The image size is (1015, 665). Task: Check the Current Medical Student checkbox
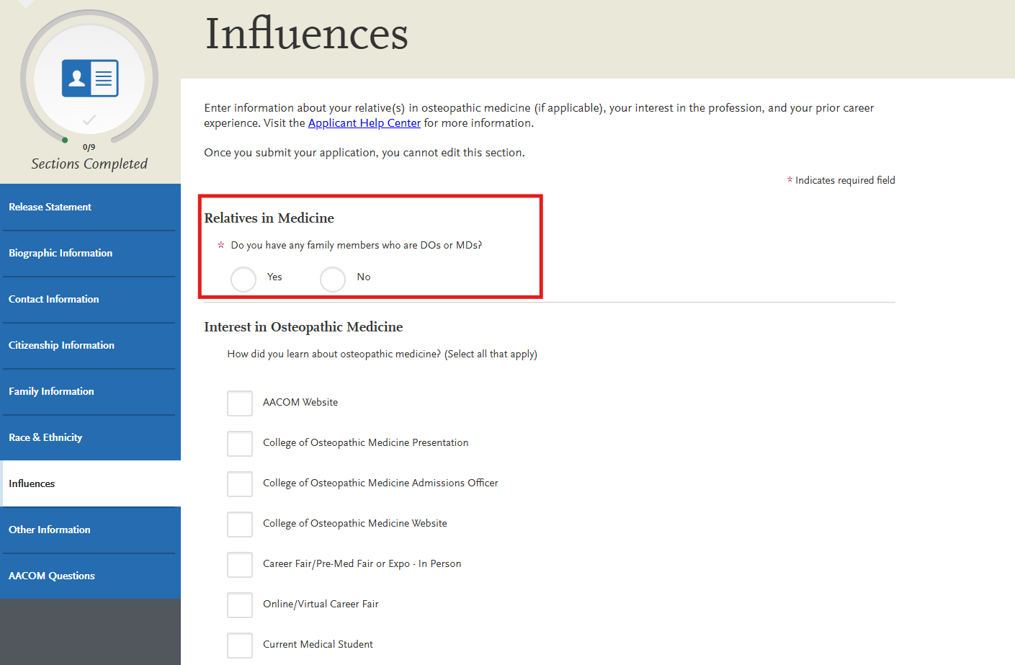[x=239, y=646]
